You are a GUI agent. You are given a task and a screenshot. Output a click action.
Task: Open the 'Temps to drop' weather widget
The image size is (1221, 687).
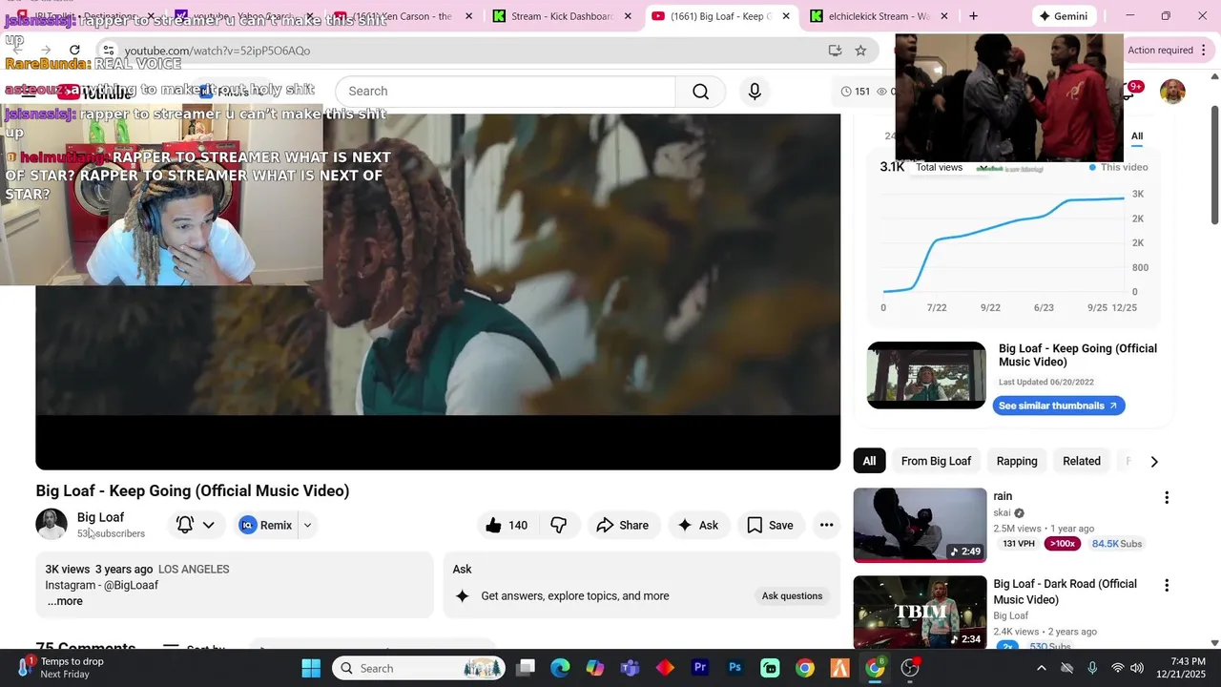62,668
